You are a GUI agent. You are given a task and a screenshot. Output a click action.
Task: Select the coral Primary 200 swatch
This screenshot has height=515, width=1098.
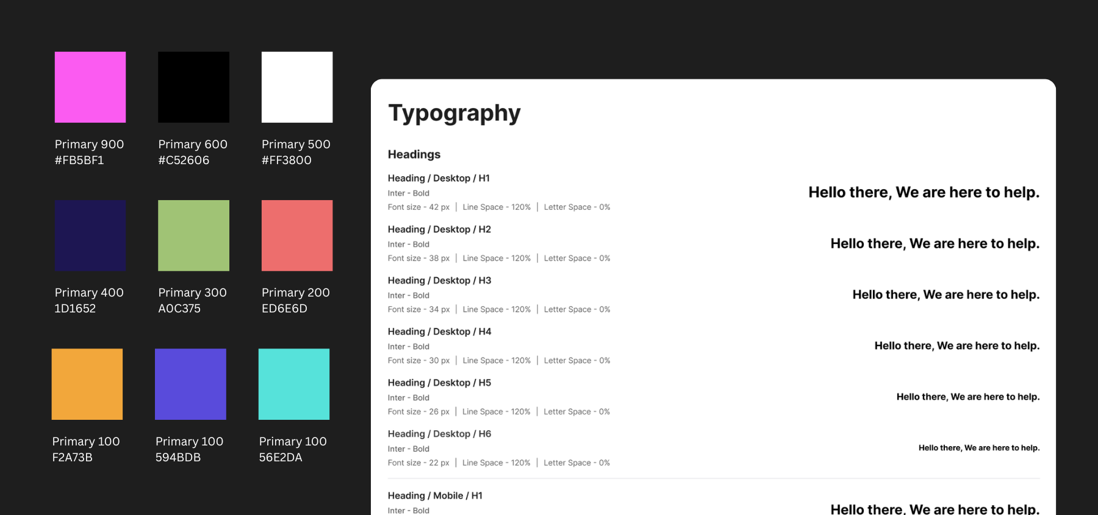pyautogui.click(x=297, y=236)
